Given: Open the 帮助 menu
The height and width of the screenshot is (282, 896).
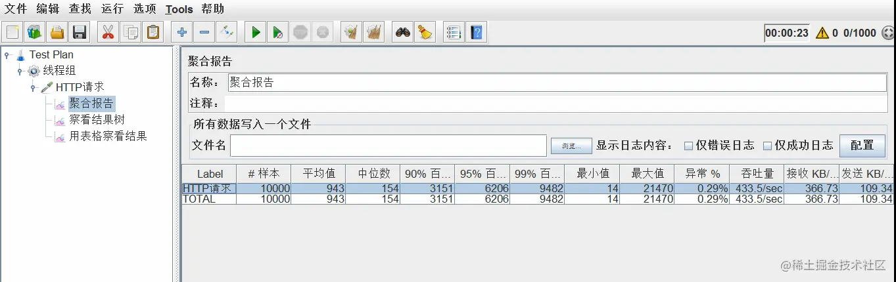Looking at the screenshot, I should coord(213,9).
